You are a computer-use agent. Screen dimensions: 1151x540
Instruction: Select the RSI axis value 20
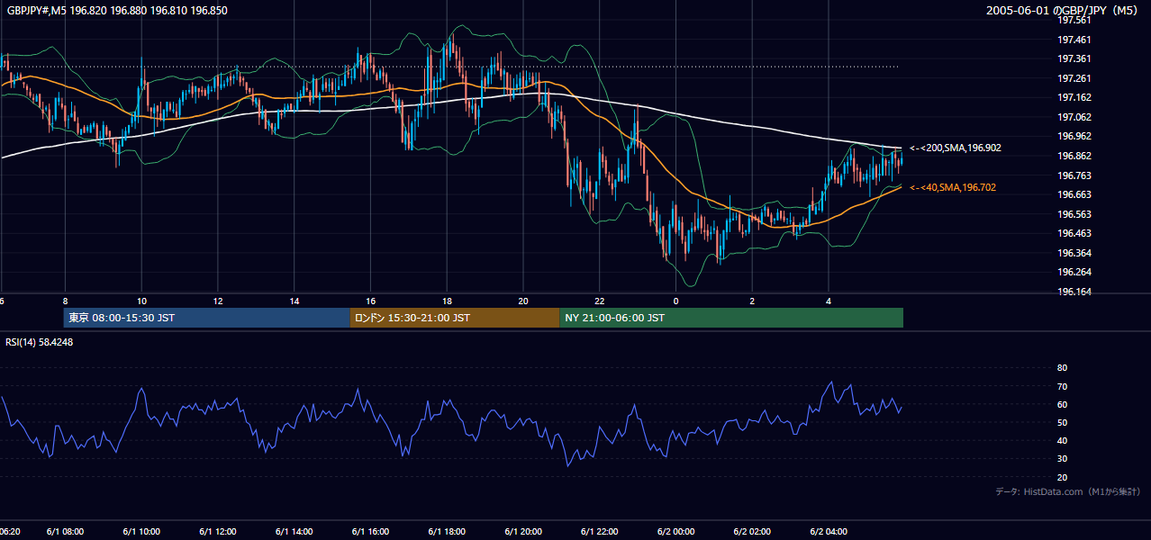(1062, 477)
